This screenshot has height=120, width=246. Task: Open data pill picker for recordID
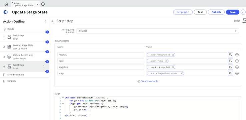pos(230,55)
